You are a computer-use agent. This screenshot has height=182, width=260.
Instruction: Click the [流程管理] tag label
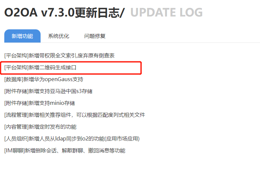(16, 115)
